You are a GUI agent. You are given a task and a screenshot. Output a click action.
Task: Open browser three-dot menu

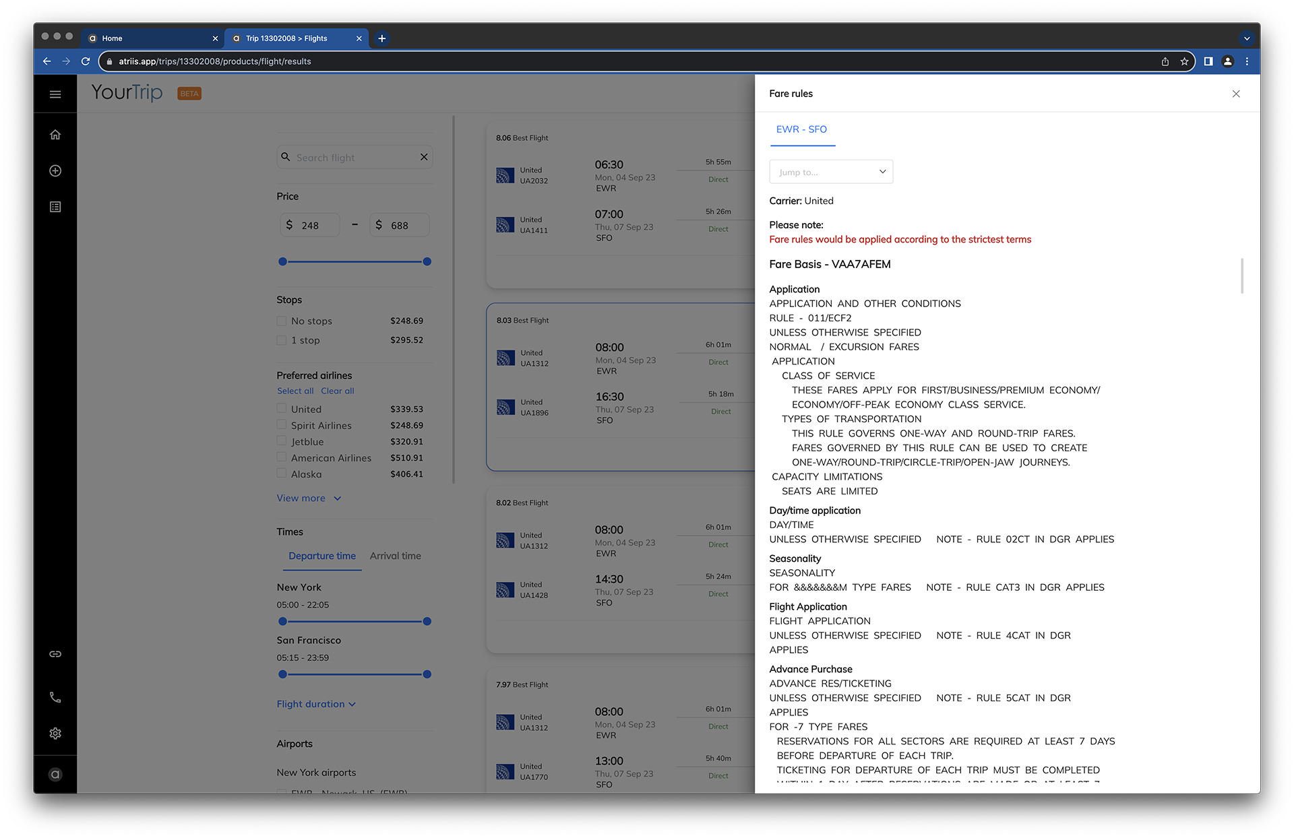tap(1247, 61)
